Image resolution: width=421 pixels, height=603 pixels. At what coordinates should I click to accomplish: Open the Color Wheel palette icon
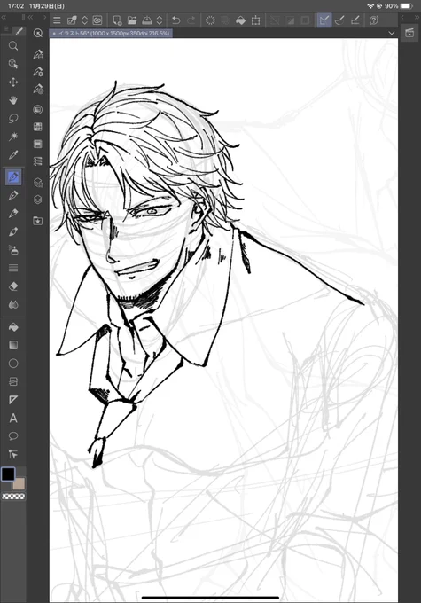coord(38,110)
